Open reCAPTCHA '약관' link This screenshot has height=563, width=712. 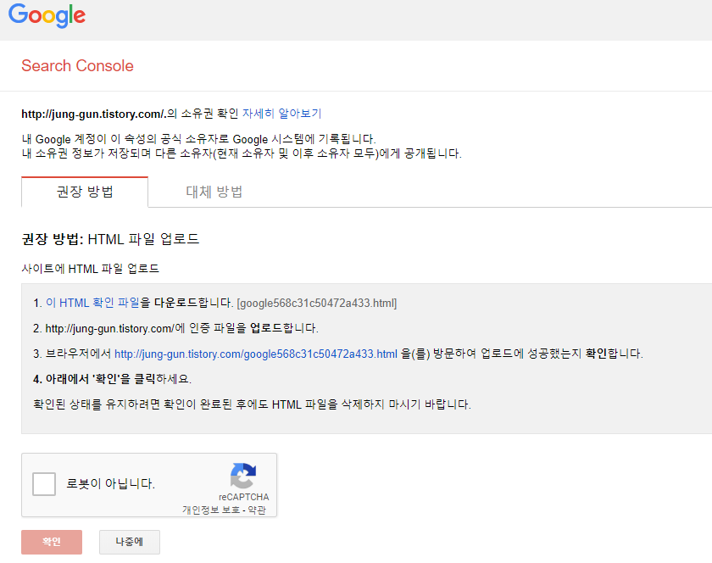pos(257,510)
